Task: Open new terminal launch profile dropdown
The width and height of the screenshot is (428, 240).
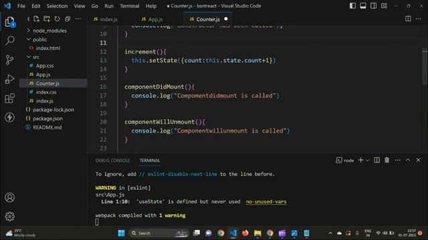Action: point(367,160)
